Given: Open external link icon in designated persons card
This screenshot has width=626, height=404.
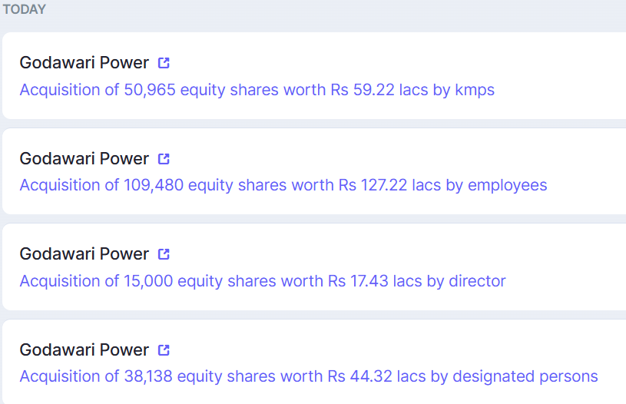Looking at the screenshot, I should click(x=164, y=350).
